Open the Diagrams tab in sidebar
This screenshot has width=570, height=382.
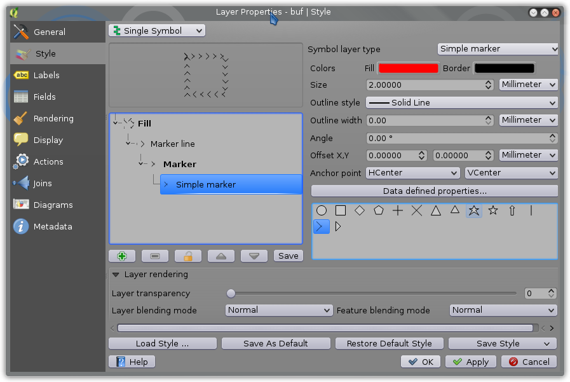pyautogui.click(x=52, y=205)
